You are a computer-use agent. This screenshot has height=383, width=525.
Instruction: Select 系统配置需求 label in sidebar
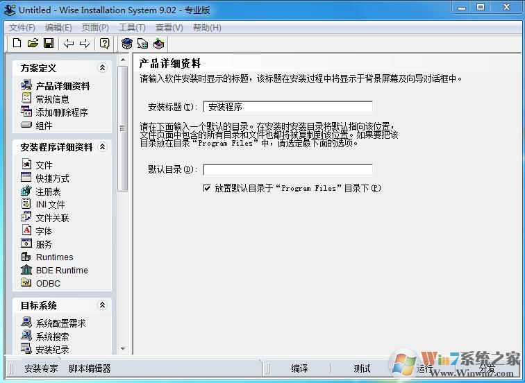(60, 323)
